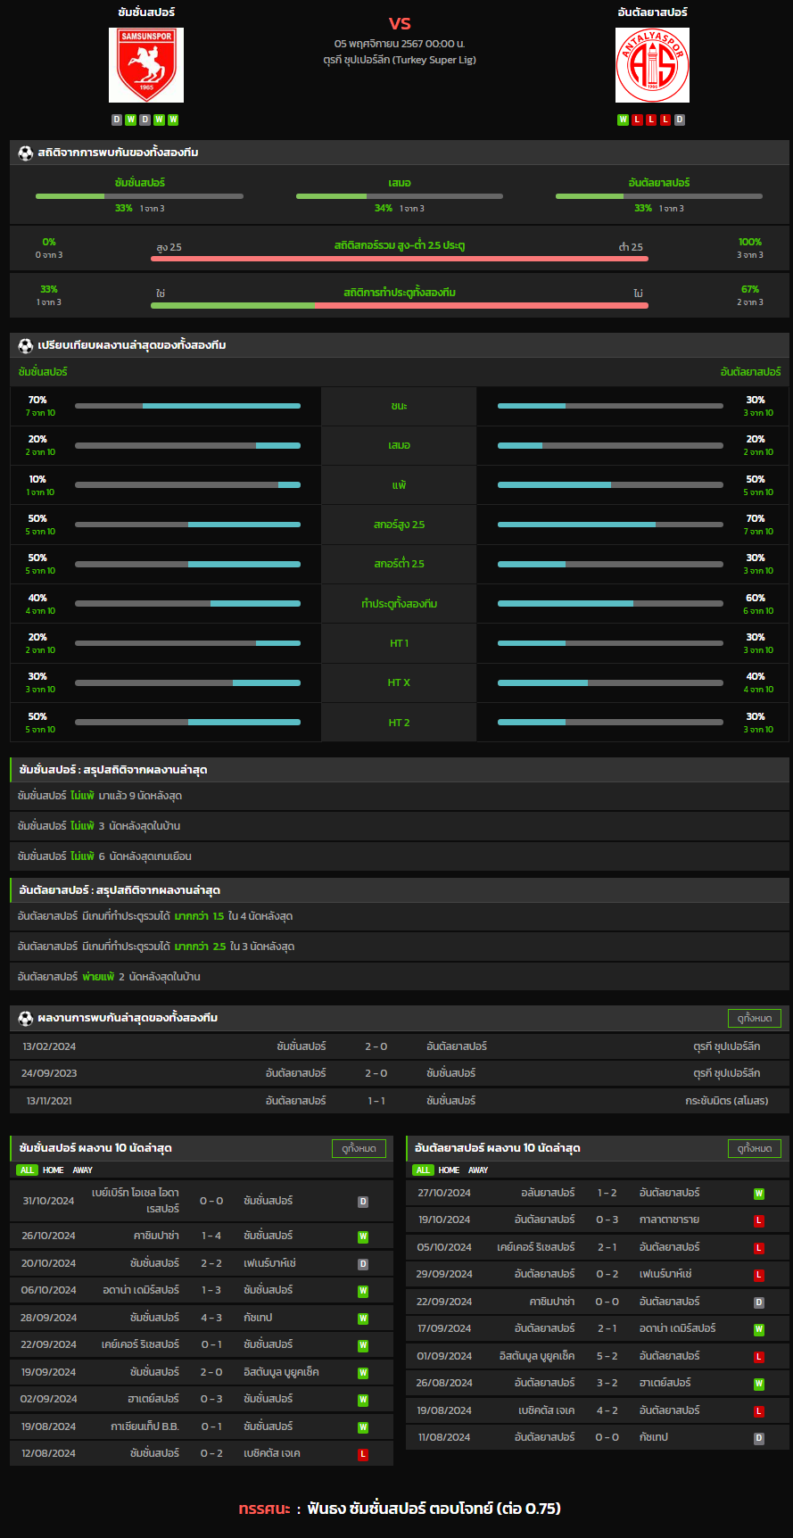Image resolution: width=793 pixels, height=1538 pixels.
Task: Click the Antalyaspor club logo
Action: coord(652,65)
